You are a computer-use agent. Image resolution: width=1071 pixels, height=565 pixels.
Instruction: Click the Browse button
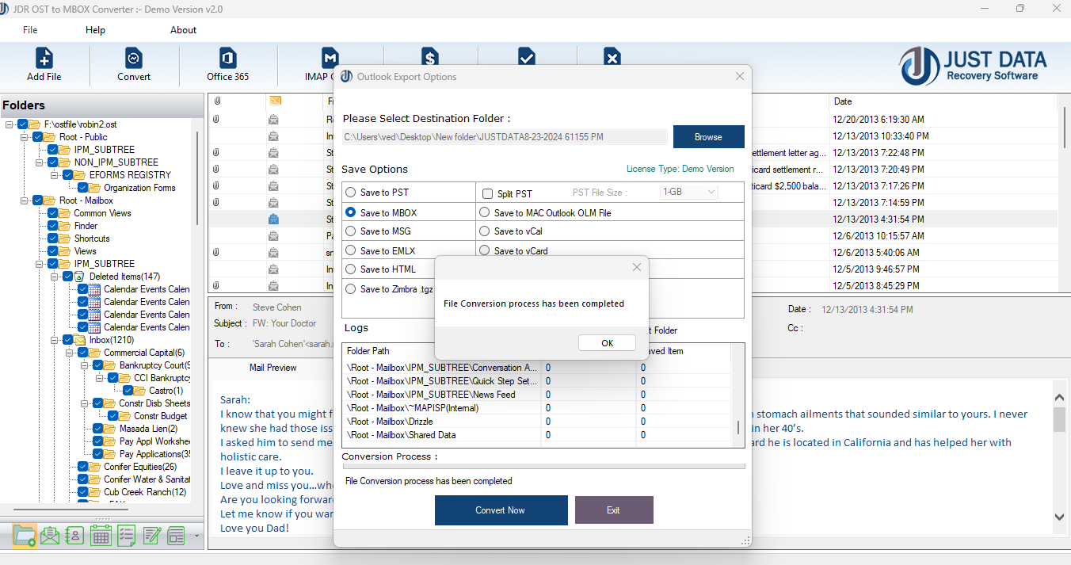[x=708, y=137]
